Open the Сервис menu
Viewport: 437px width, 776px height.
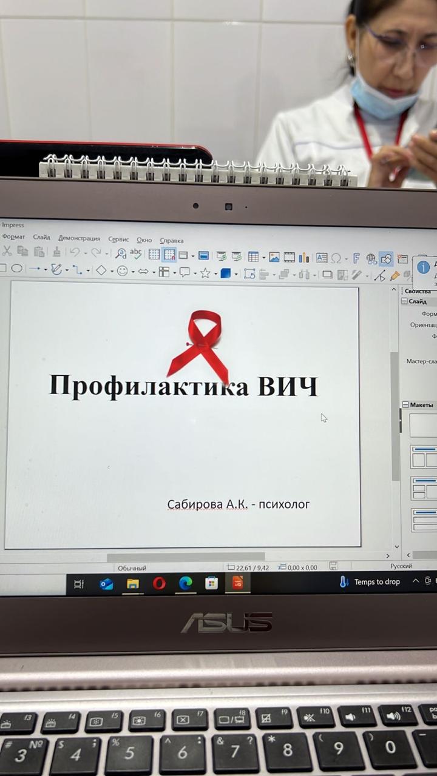(118, 239)
